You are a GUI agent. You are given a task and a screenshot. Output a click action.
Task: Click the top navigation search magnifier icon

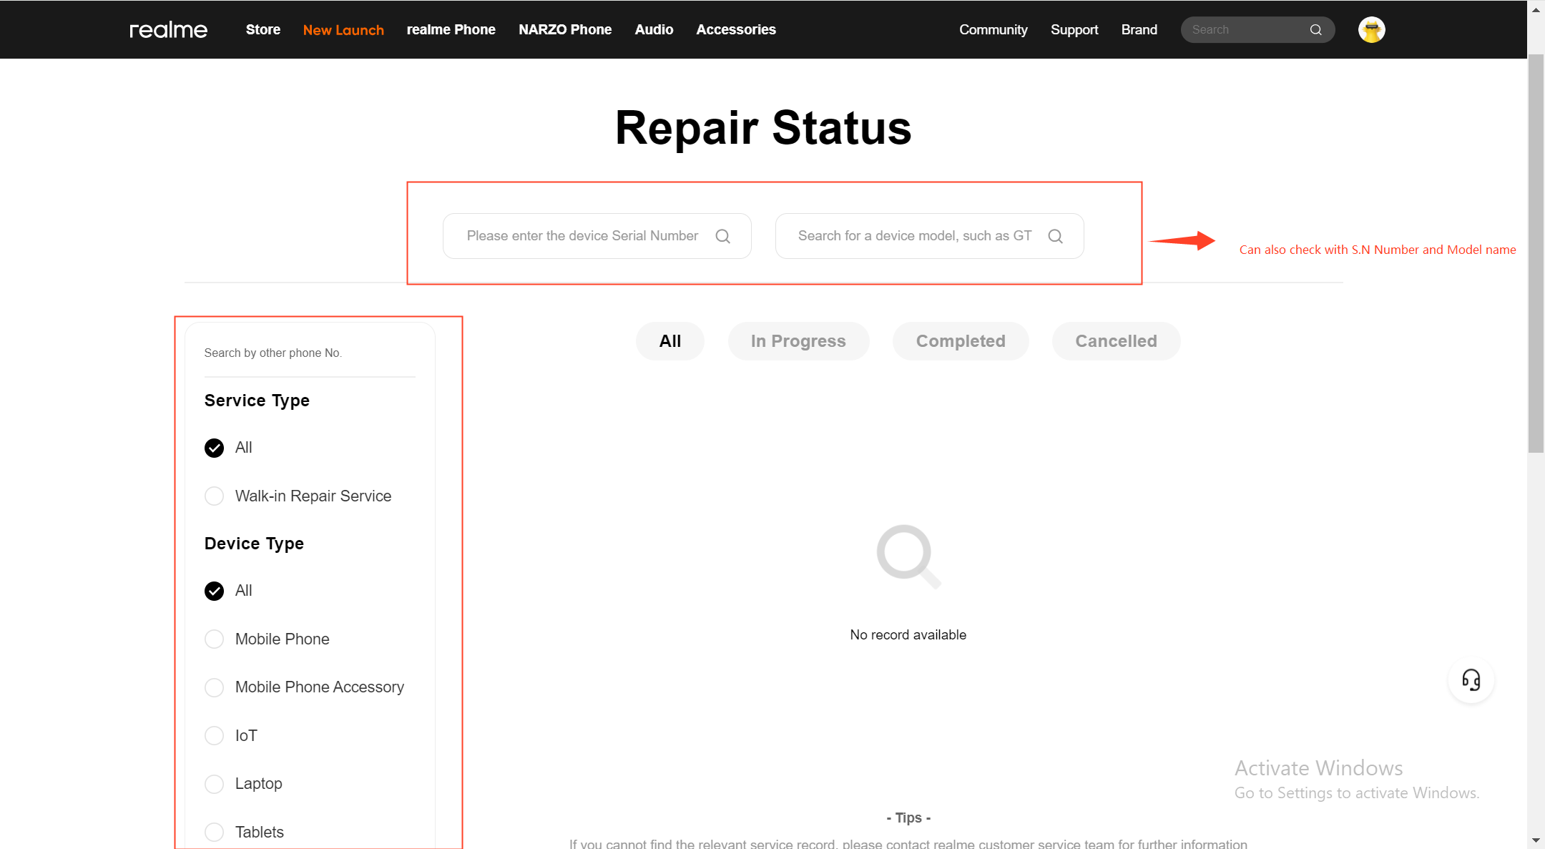[x=1315, y=30]
